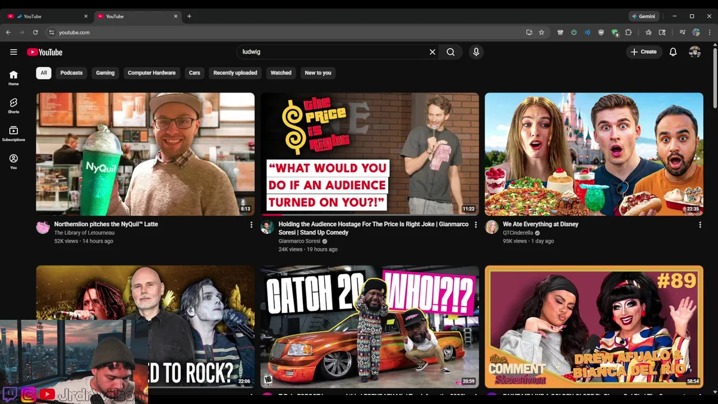Open the QTCinderella channel name
Screen dimensions: 718x404
pyautogui.click(x=518, y=233)
